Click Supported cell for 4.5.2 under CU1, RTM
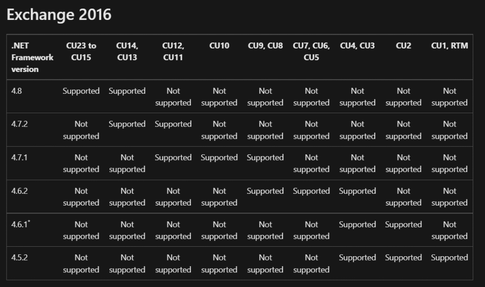The width and height of the screenshot is (485, 287). (x=449, y=258)
